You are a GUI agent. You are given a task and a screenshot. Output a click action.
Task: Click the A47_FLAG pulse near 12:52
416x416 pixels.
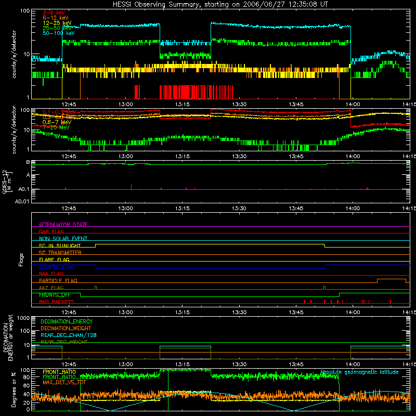[x=96, y=288]
